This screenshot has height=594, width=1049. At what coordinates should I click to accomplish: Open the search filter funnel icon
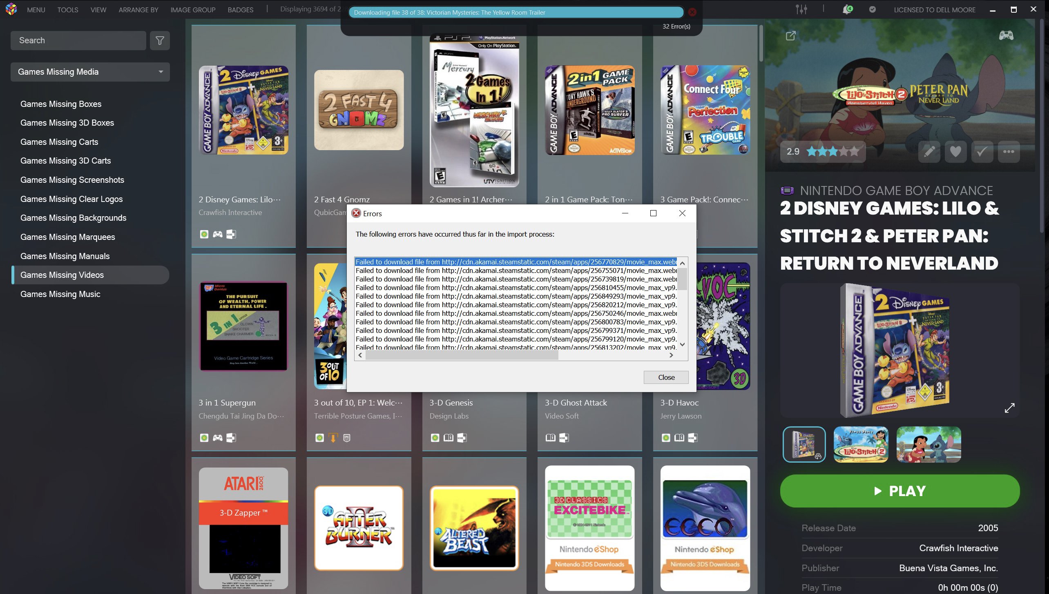[x=160, y=40]
